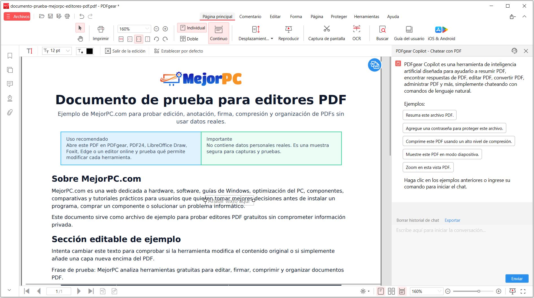Open attachments panel paperclip icon
This screenshot has width=534, height=298.
(10, 112)
